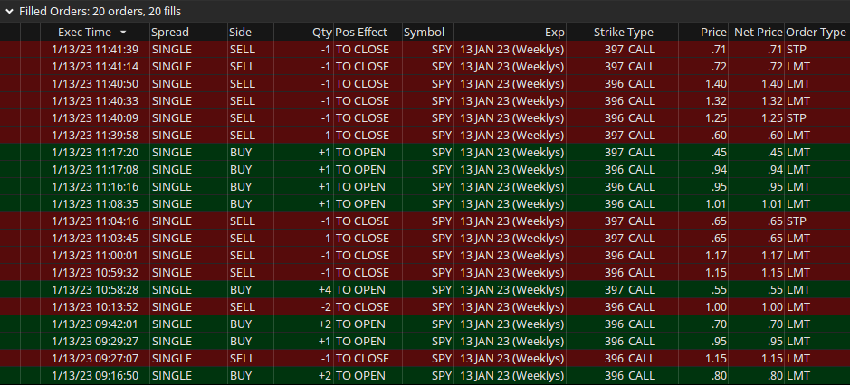Select the fill executed at 1/13/23 09:42:01
Screen dimensions: 850x385
click(425, 324)
